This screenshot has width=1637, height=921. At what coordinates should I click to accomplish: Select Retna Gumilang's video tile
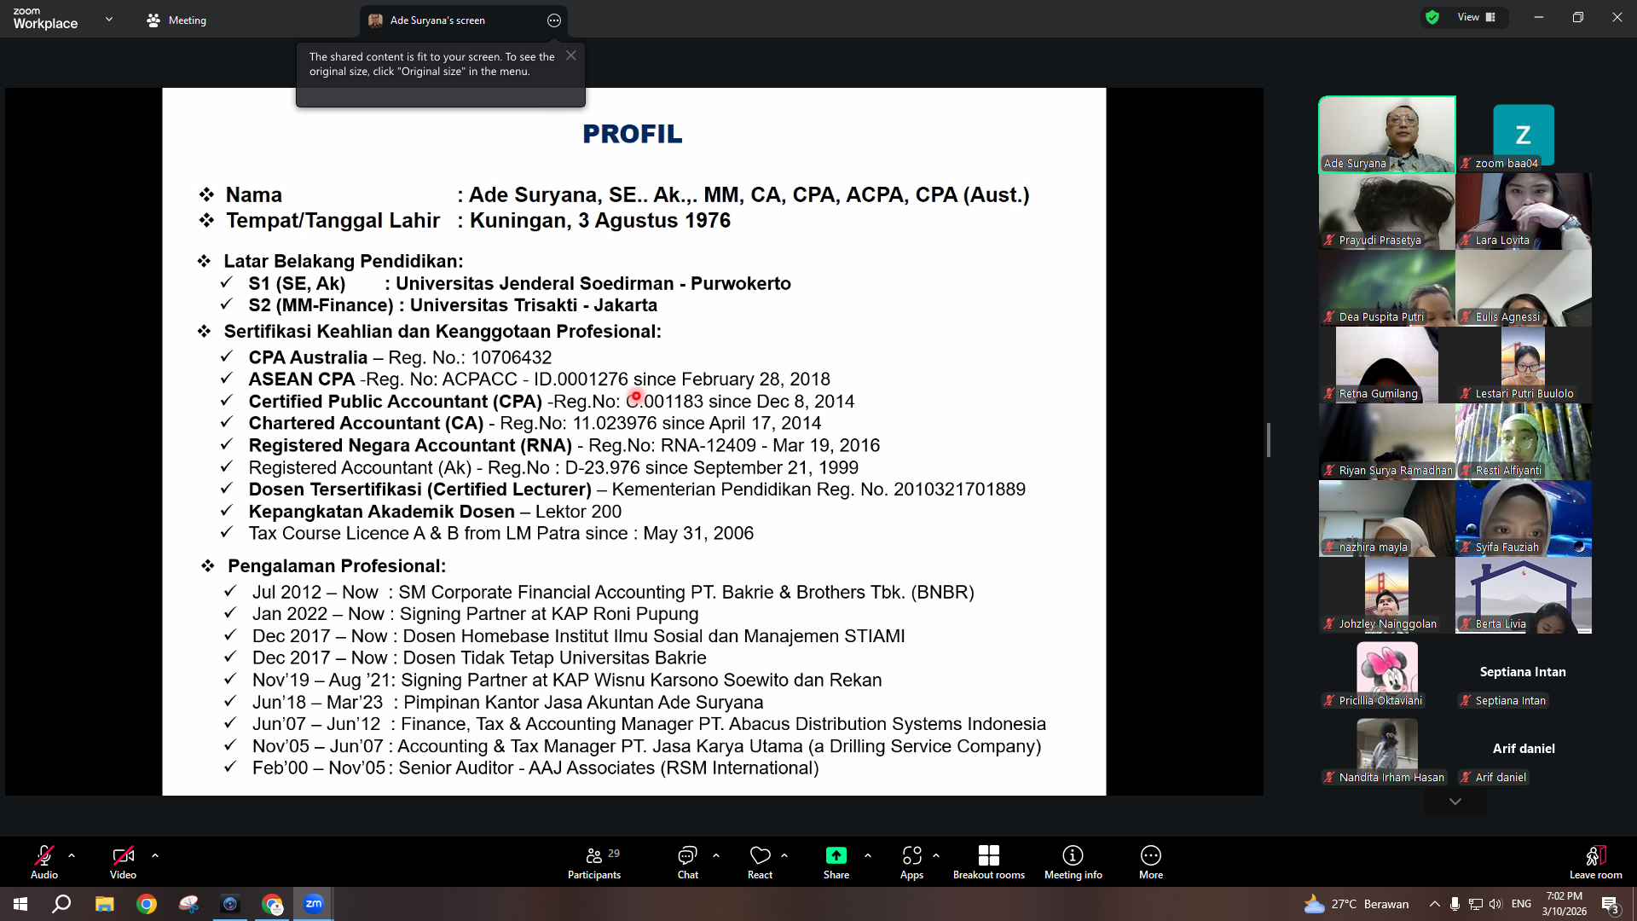pos(1387,365)
